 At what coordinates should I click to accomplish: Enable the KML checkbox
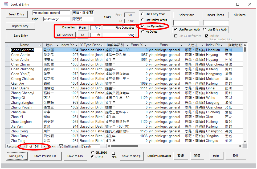(113, 153)
